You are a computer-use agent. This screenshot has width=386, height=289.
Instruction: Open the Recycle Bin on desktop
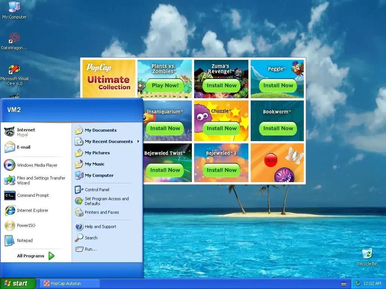click(x=367, y=257)
